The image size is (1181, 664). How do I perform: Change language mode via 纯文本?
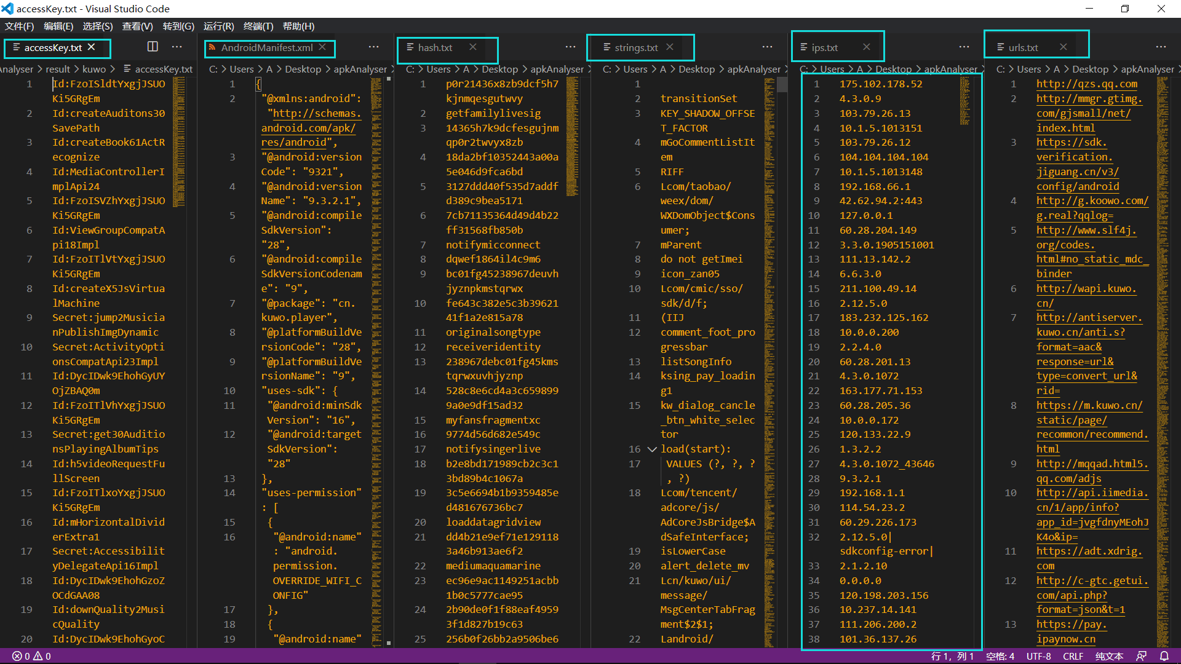pos(1110,656)
